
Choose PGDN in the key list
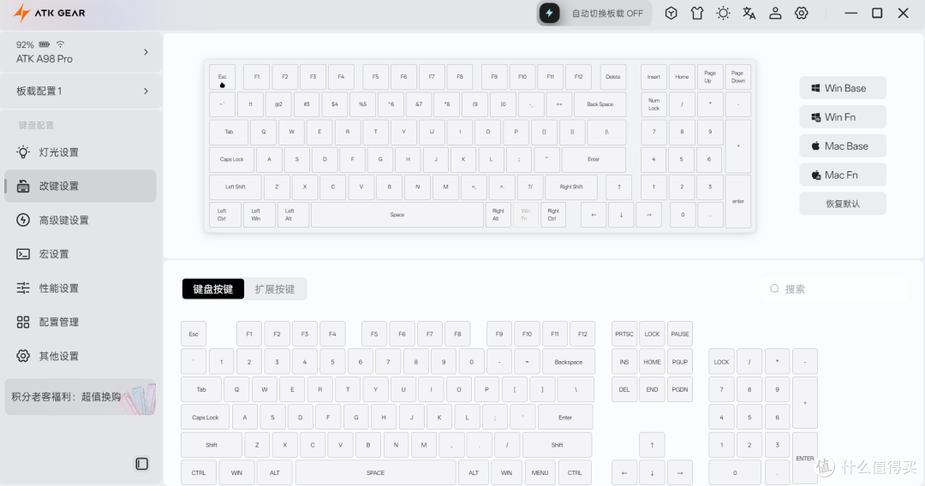[x=679, y=390]
